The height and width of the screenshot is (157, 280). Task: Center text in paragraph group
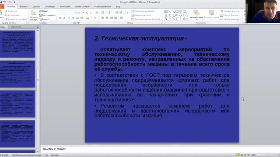click(x=107, y=18)
